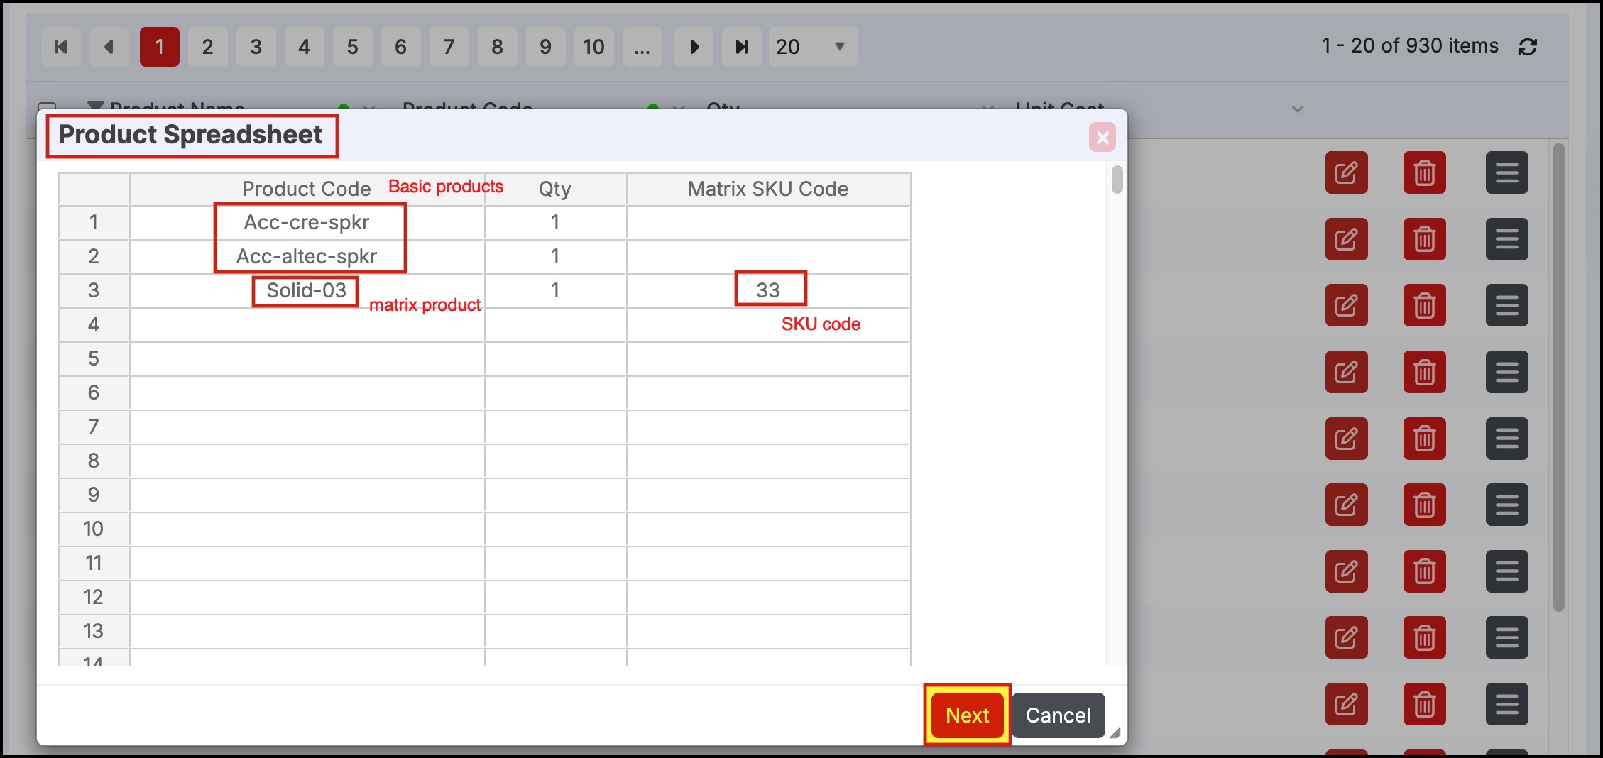Select spreadsheet row header 4
The image size is (1603, 758).
pyautogui.click(x=94, y=325)
